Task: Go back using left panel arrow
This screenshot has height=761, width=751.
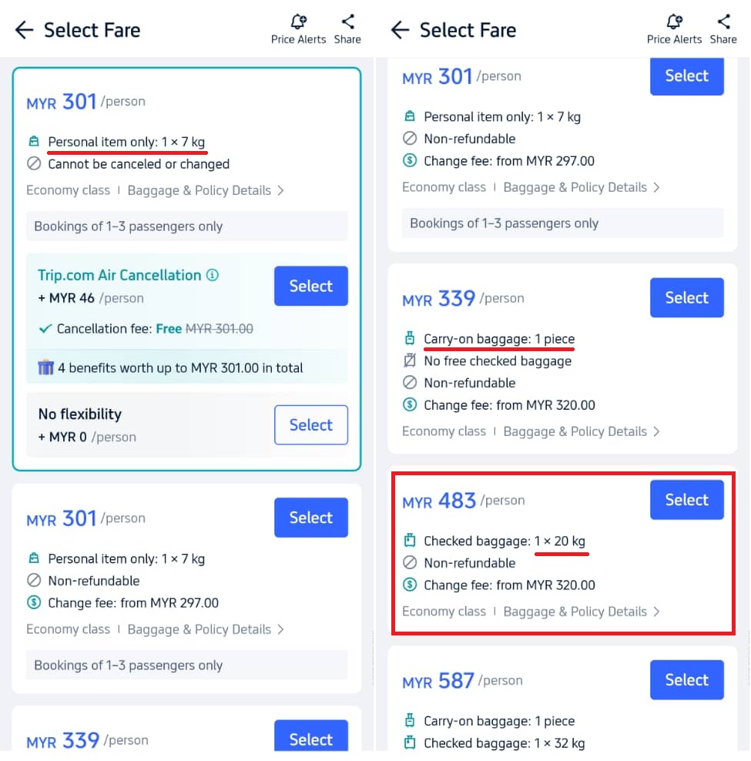Action: tap(25, 30)
